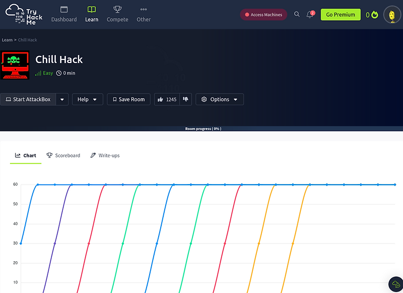Click the thumbs down dislike icon

[184, 99]
